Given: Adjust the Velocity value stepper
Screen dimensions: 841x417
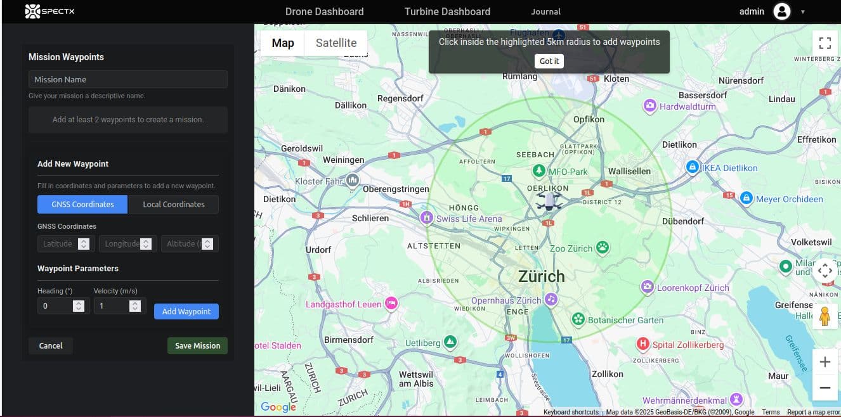Looking at the screenshot, I should point(134,306).
